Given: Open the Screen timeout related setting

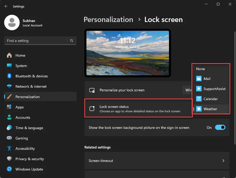Looking at the screenshot, I should pyautogui.click(x=157, y=161).
